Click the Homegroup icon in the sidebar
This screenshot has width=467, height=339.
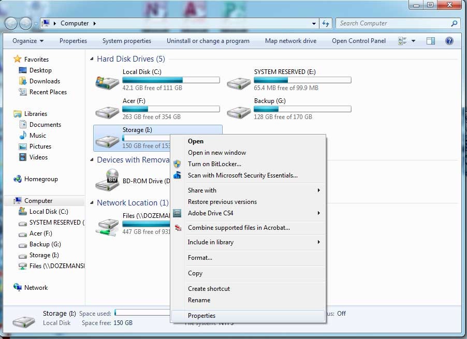(18, 179)
